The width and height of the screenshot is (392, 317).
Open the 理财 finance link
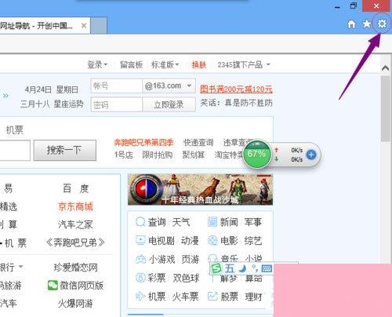click(253, 297)
